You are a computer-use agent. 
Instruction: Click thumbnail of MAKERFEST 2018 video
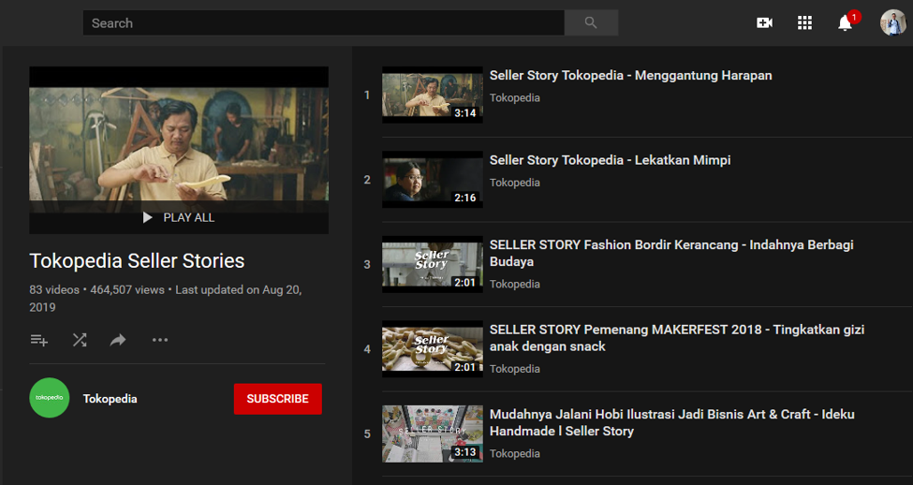click(432, 349)
